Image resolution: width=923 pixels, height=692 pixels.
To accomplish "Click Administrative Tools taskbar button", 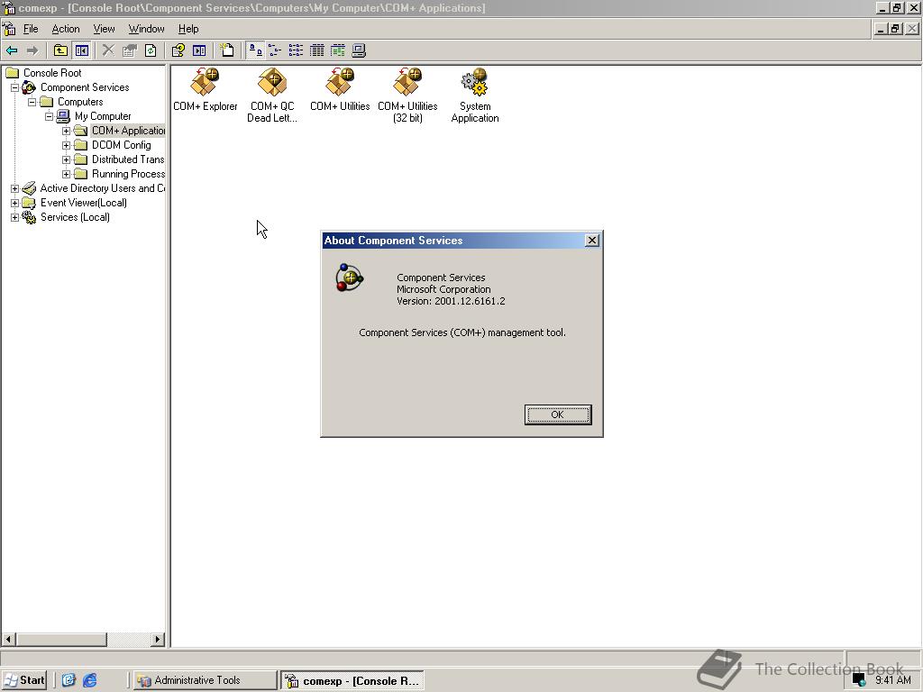I will coord(205,680).
